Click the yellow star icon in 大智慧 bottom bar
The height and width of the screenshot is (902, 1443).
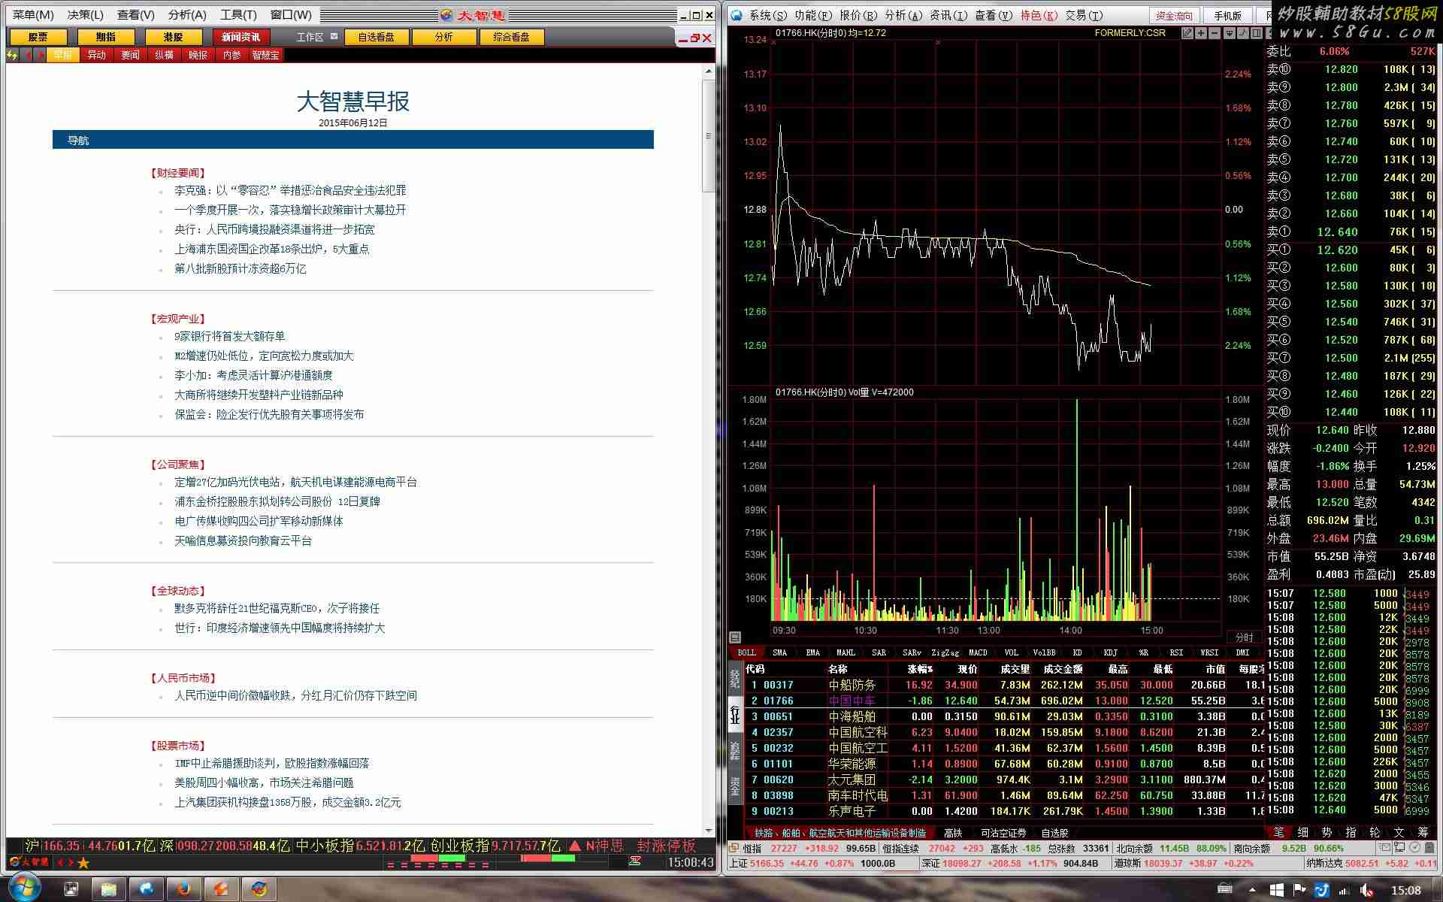click(83, 863)
